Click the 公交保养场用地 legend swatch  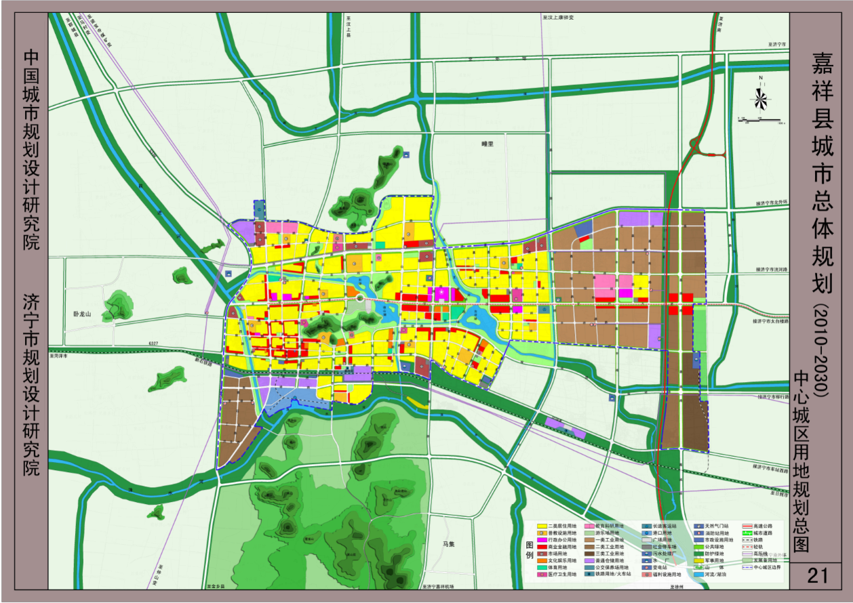point(589,568)
